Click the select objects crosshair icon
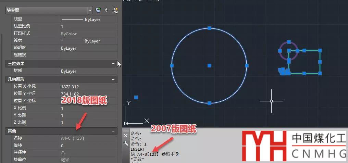The height and width of the screenshot is (163, 348). [107, 10]
